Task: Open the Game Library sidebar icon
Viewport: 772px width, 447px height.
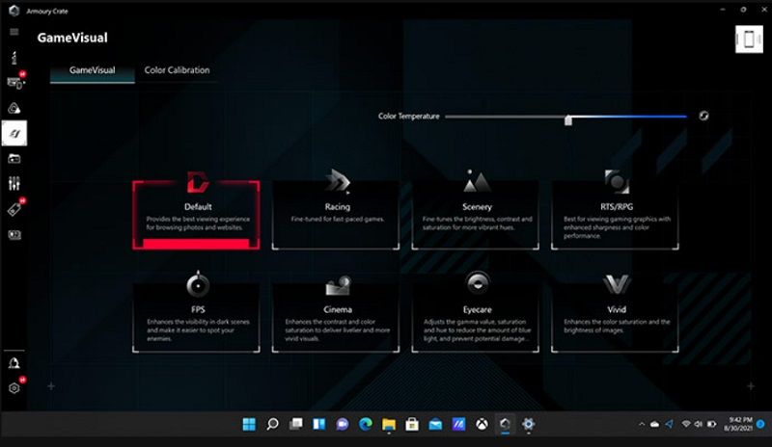Action: click(14, 159)
